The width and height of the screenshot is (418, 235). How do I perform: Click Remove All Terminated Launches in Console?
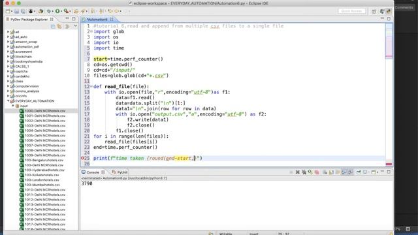304,172
